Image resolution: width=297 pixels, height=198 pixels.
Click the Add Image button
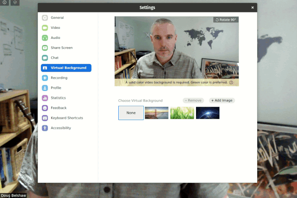click(x=222, y=101)
